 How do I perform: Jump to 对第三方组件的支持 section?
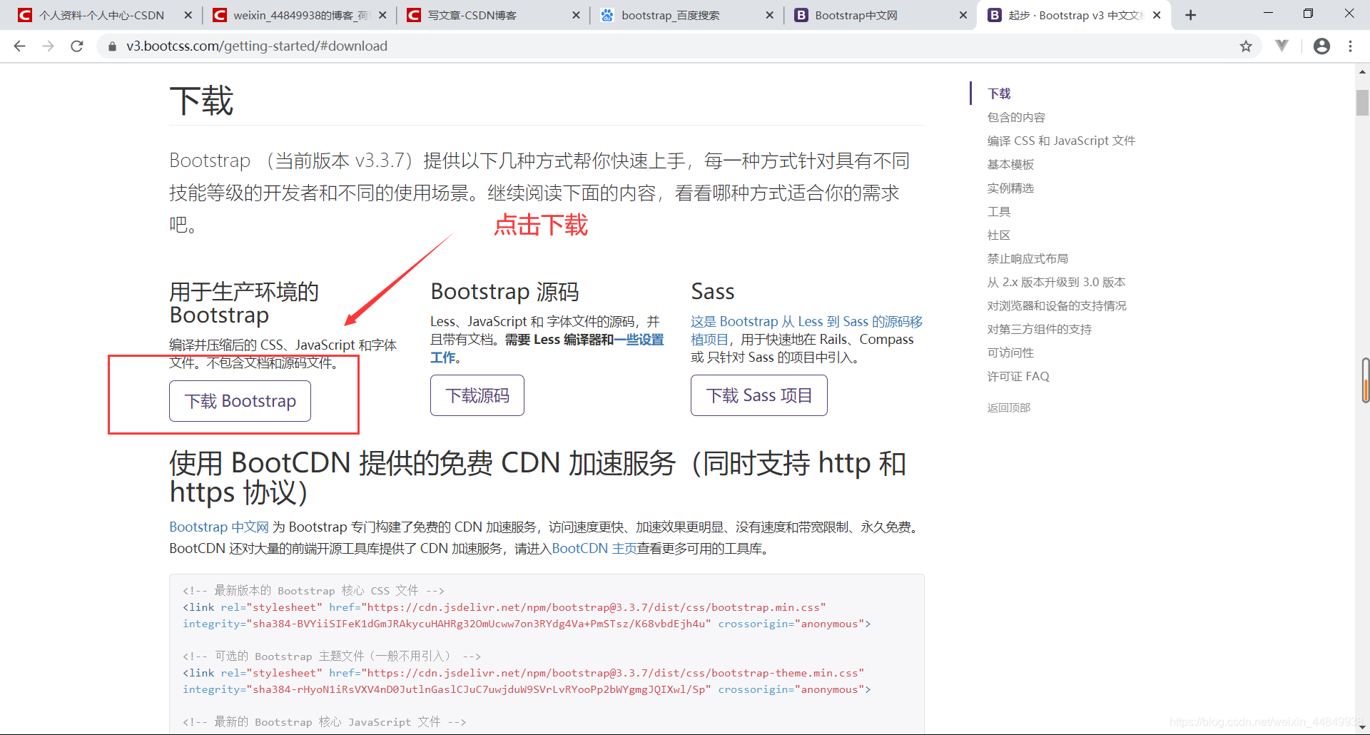1040,329
